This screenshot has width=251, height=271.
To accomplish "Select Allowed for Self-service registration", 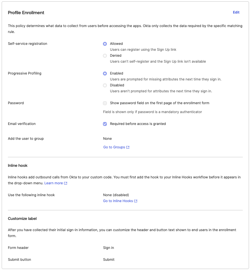I will pyautogui.click(x=105, y=44).
